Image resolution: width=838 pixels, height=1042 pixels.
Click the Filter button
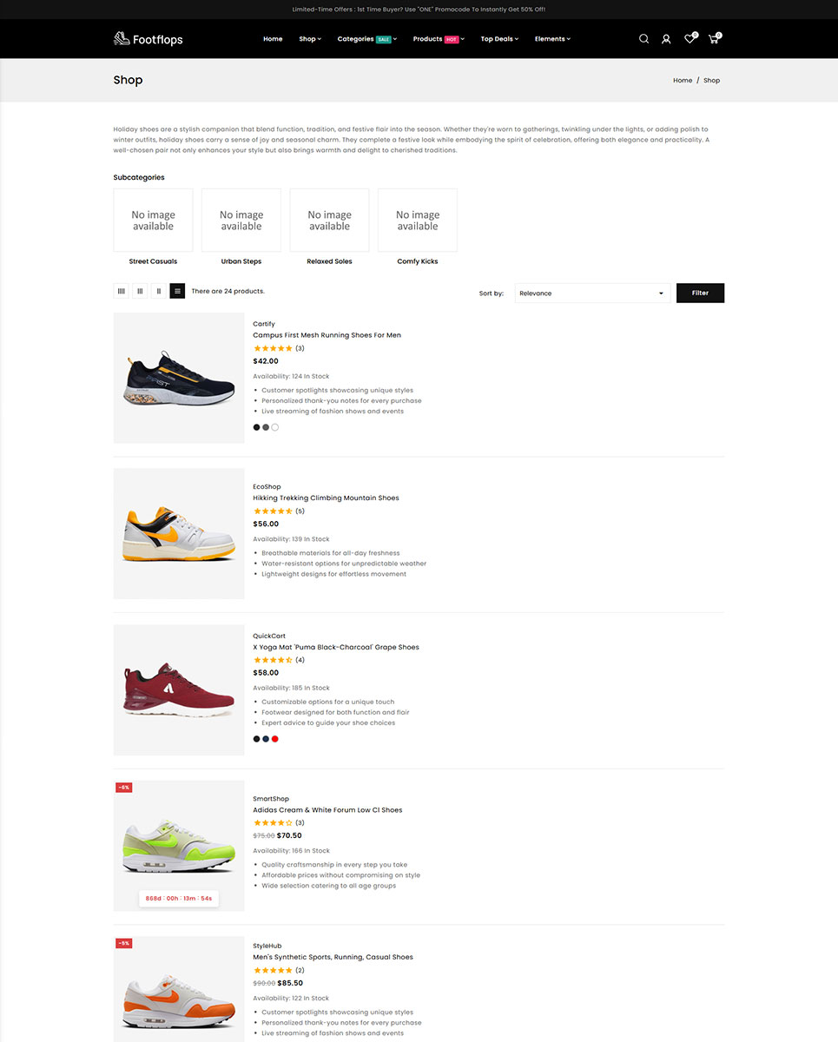coord(700,293)
